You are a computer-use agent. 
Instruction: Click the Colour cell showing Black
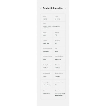click(x=47, y=34)
